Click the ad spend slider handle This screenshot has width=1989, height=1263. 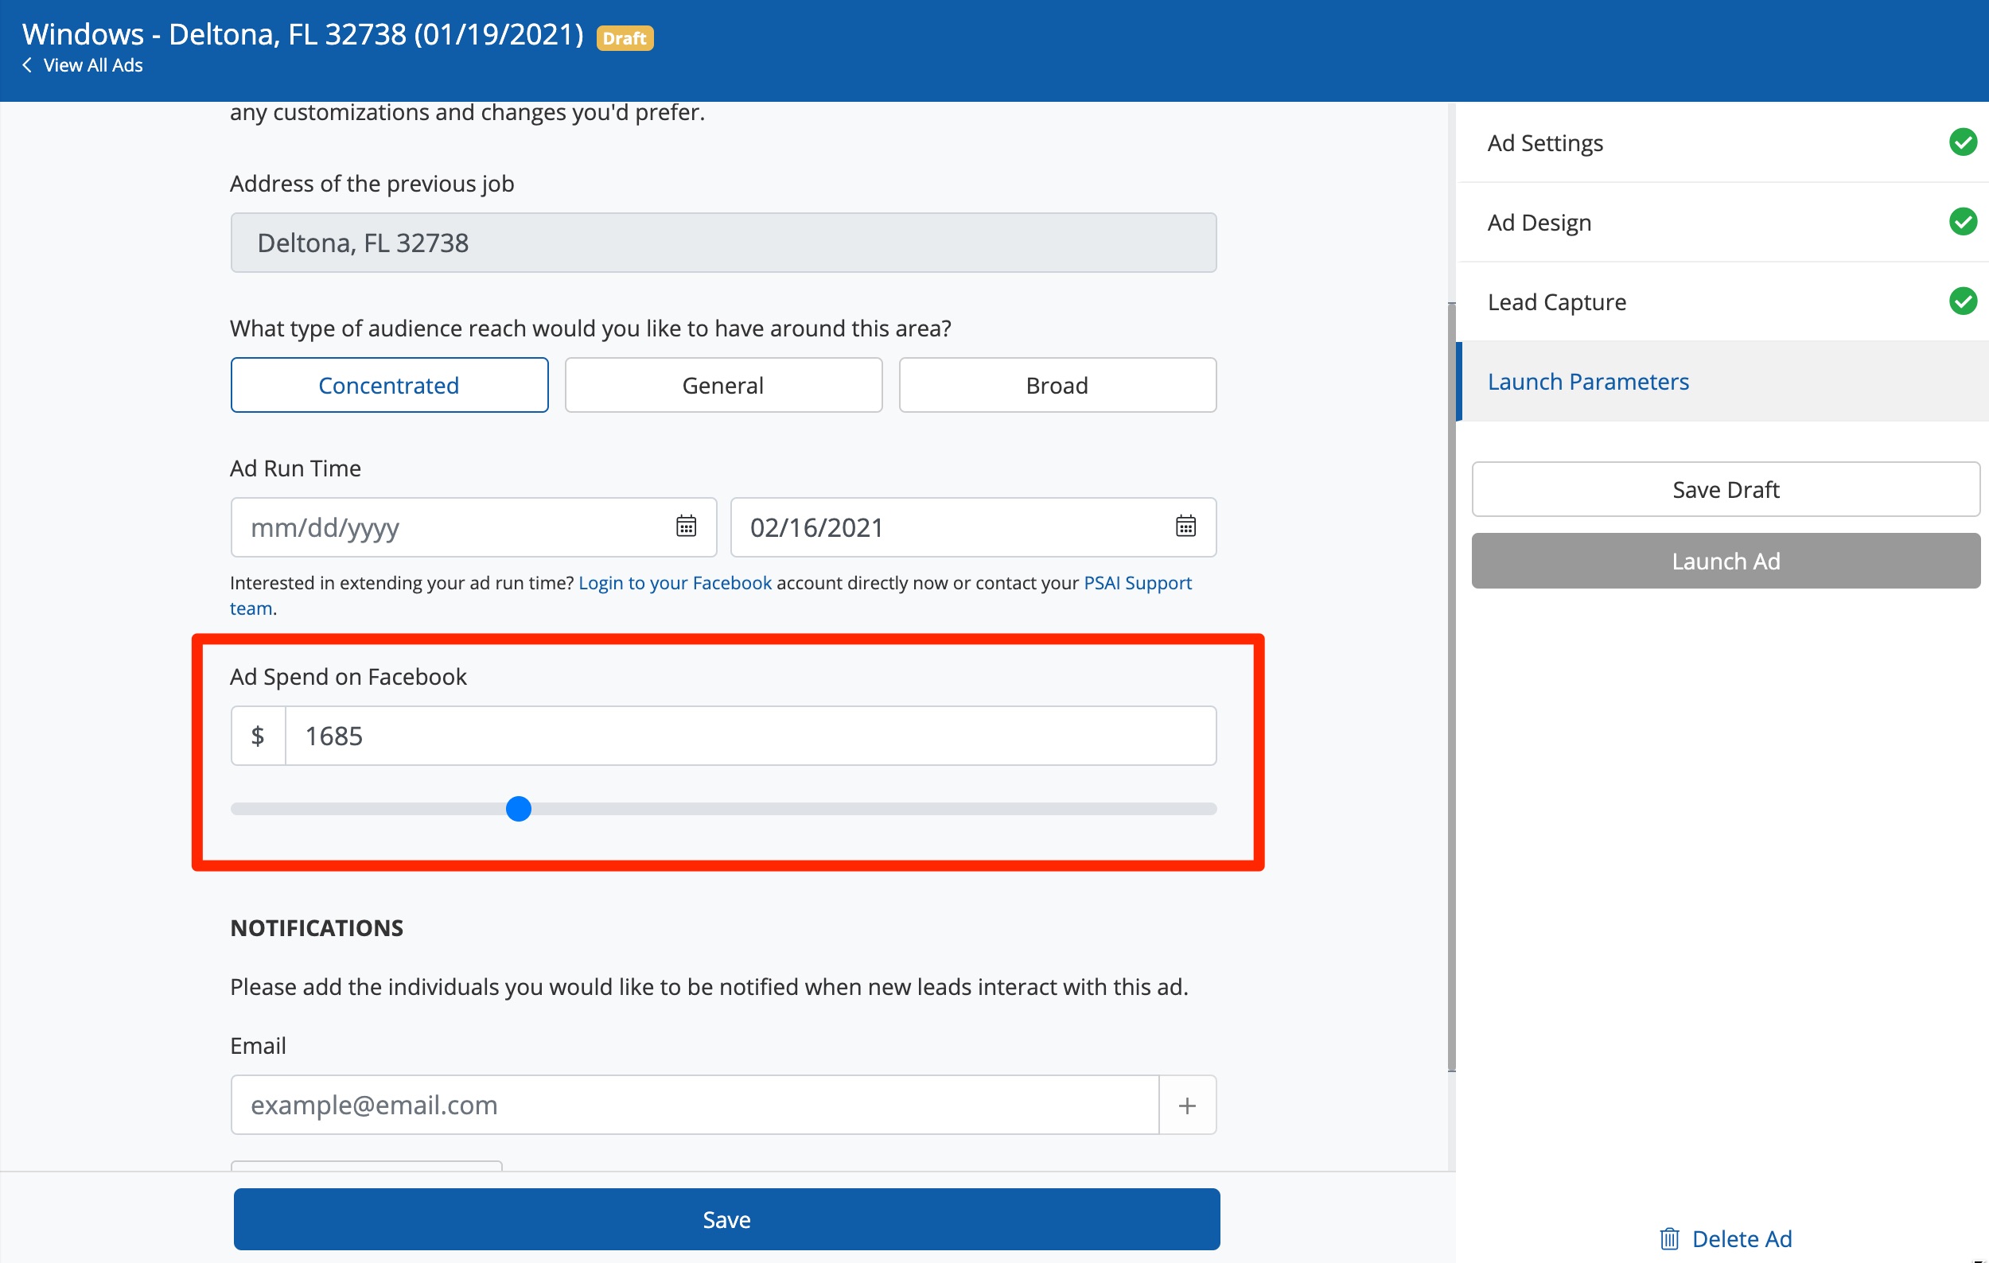518,809
